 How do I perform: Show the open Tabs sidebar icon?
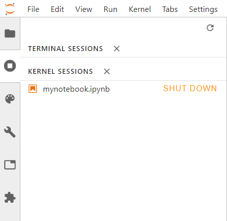10,165
